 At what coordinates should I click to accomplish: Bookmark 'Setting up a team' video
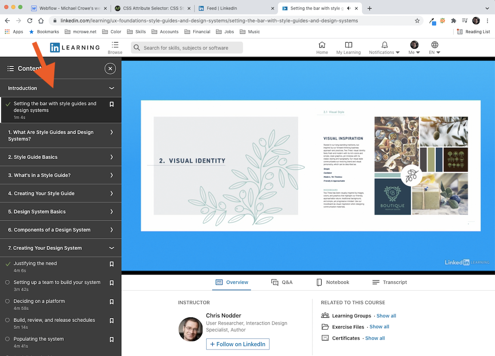pyautogui.click(x=111, y=283)
